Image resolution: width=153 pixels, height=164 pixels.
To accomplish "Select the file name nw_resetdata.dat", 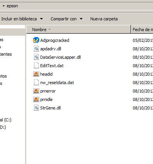I will tap(57, 83).
